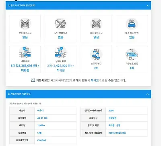Screen dimensions: 161x146
Task: Click the warning siren icon beside the notice
Action: point(33,80)
